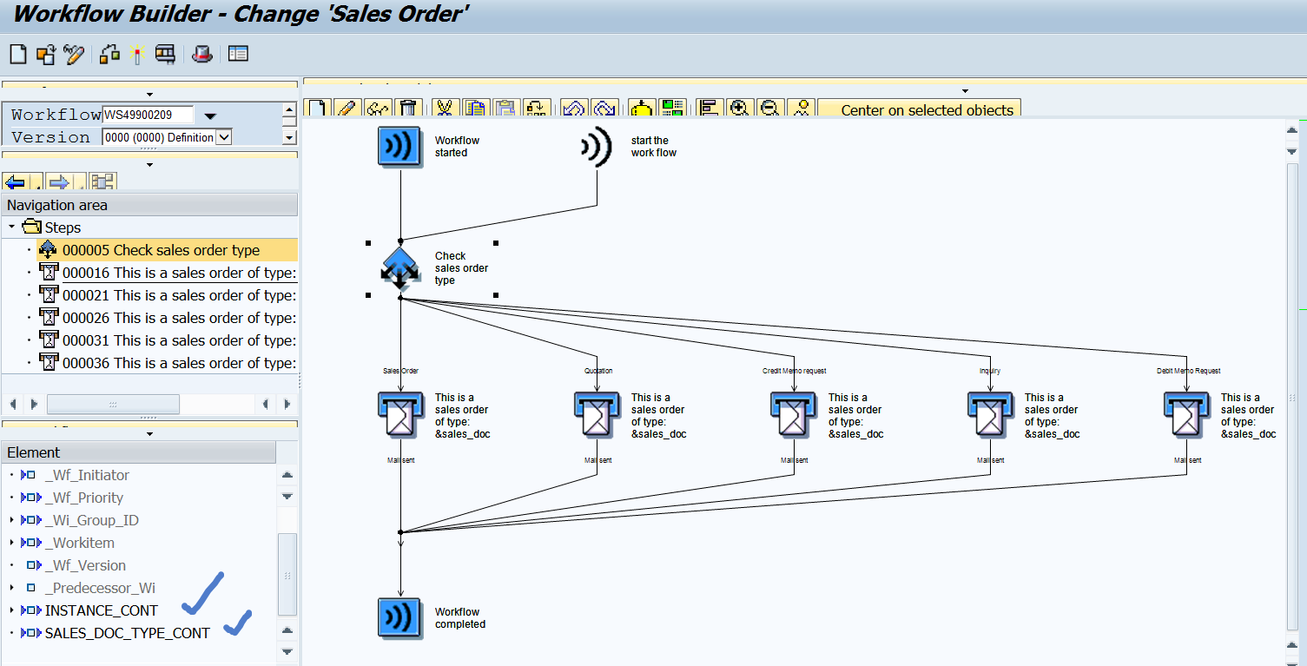Create a new workflow with the New icon
The height and width of the screenshot is (666, 1307).
tap(18, 54)
